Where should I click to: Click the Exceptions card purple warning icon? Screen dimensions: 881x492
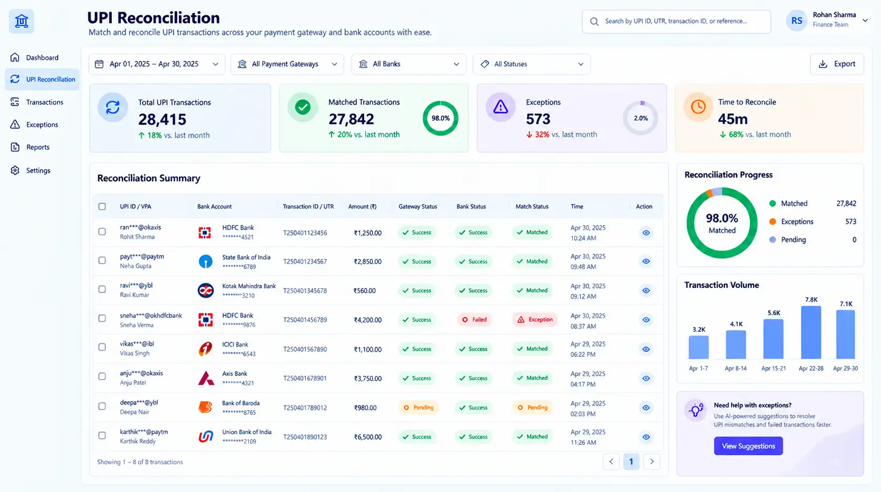[500, 107]
